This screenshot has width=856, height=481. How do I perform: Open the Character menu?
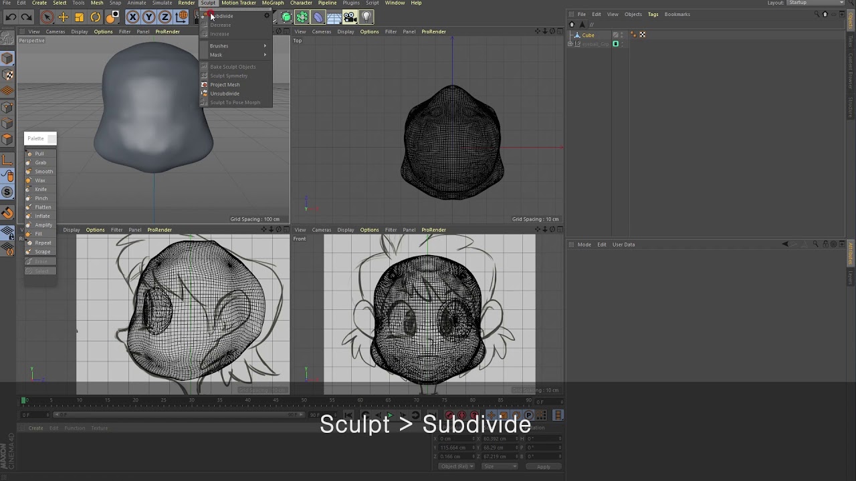pos(301,3)
